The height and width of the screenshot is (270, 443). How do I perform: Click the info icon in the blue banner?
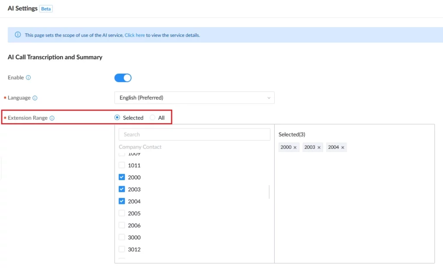click(x=18, y=35)
